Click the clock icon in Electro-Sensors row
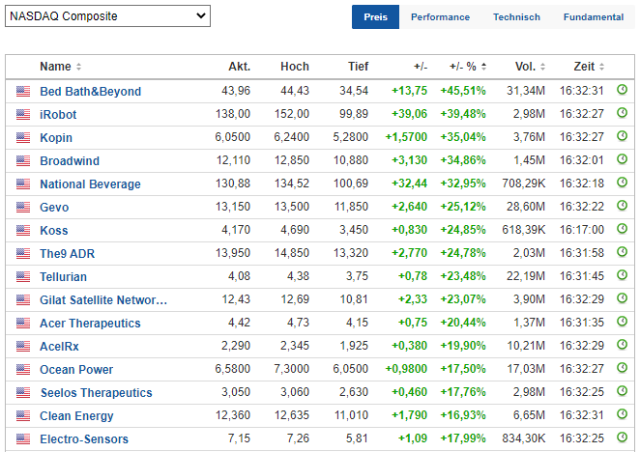This screenshot has width=640, height=452. click(622, 438)
